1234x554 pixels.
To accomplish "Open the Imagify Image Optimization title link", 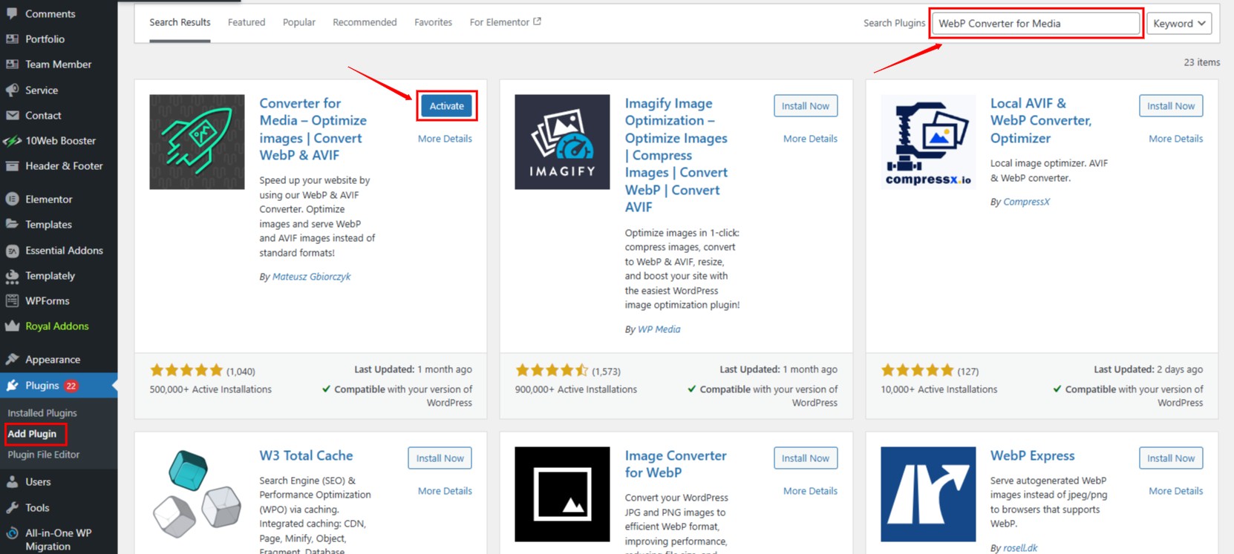I will click(676, 155).
